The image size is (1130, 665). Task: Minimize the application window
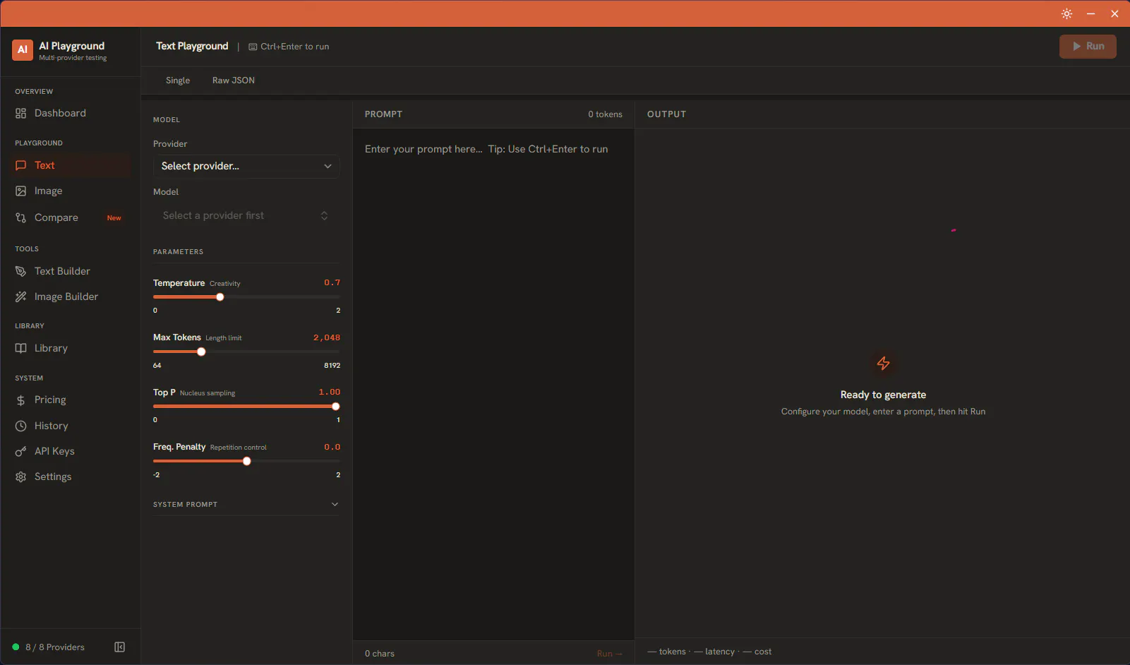[x=1090, y=14]
